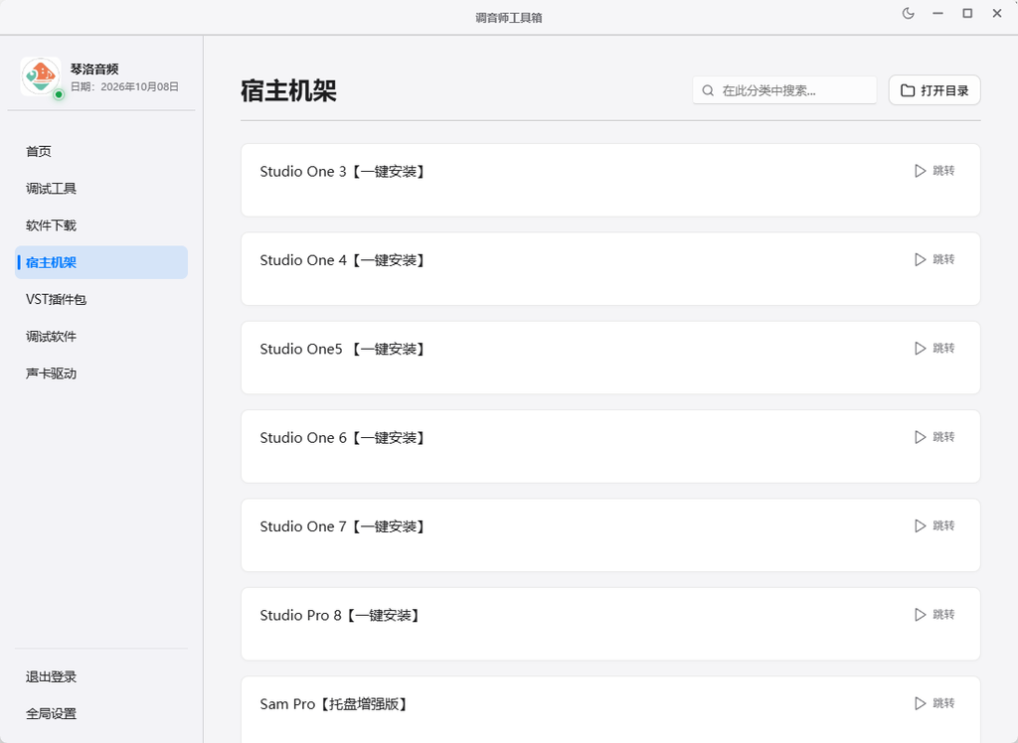This screenshot has height=743, width=1018.
Task: Select Studio One 3【一键安装】 title
Action: tap(345, 171)
